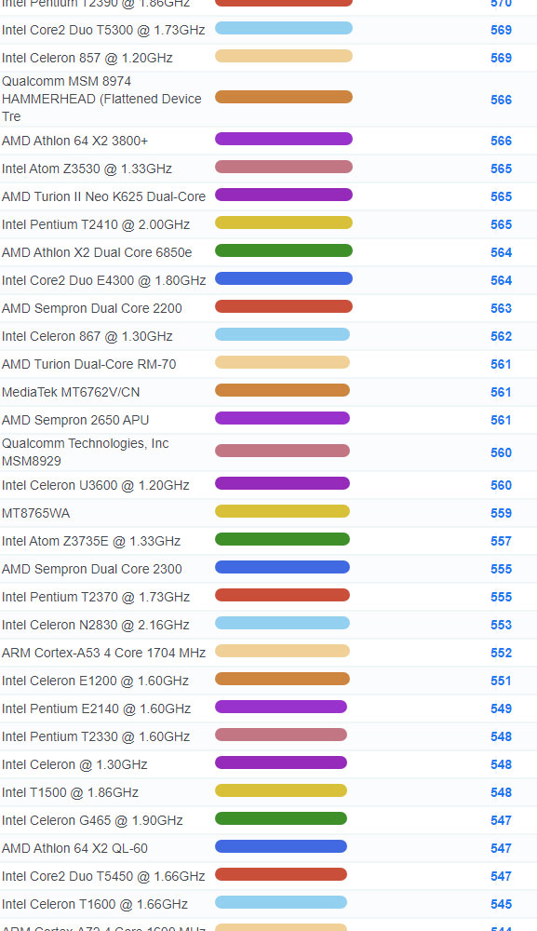Open Intel T1500 @ 1.86GHz link

click(x=70, y=792)
